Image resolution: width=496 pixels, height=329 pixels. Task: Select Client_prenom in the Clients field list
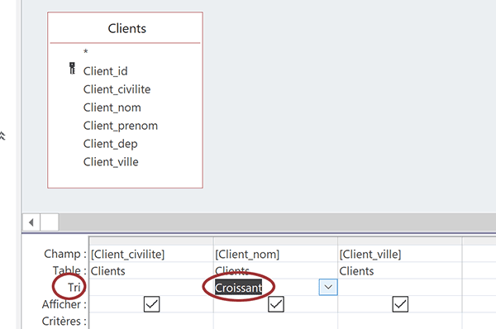(120, 126)
